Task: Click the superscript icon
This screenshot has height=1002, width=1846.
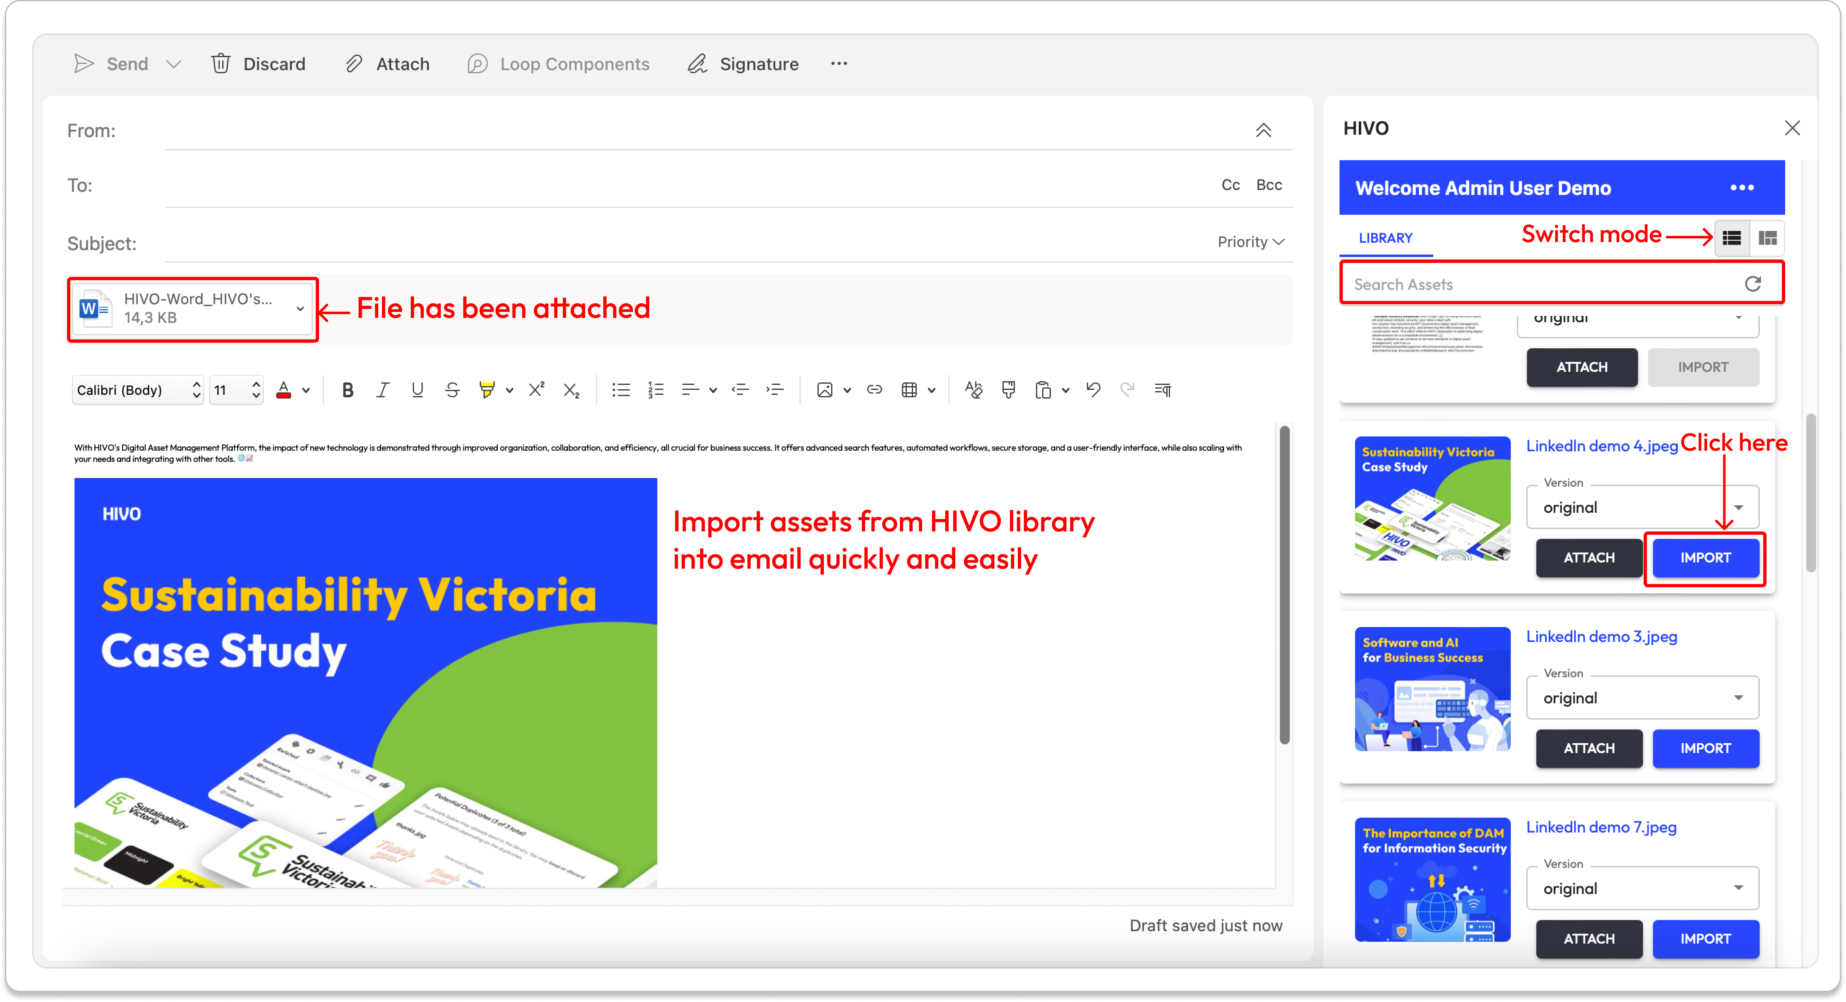Action: click(x=536, y=390)
